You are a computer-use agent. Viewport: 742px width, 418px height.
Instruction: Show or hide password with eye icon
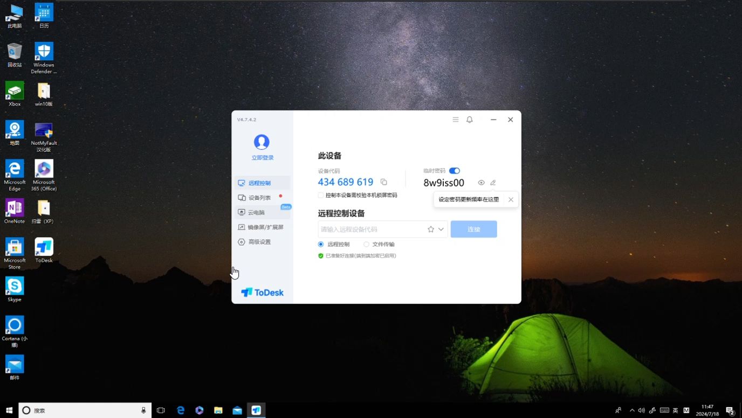point(481,183)
